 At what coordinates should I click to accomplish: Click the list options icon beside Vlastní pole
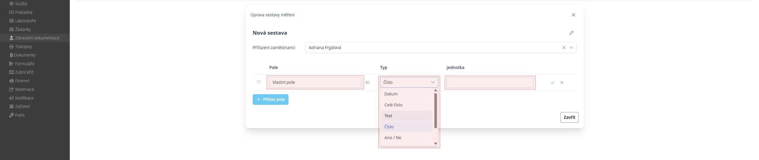pos(368,83)
